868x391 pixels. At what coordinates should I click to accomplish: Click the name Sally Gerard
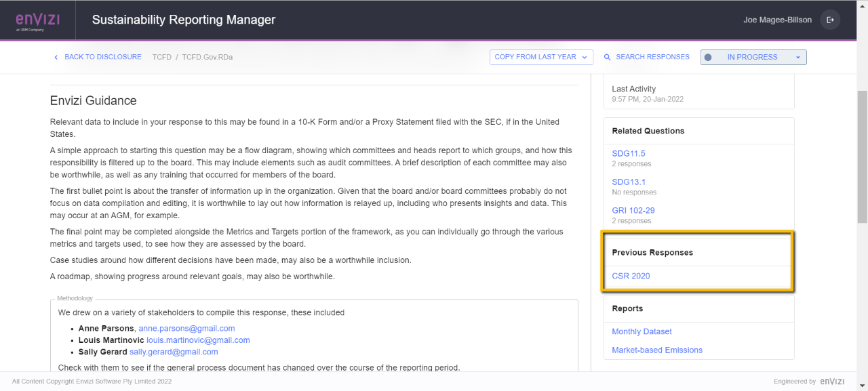[102, 352]
